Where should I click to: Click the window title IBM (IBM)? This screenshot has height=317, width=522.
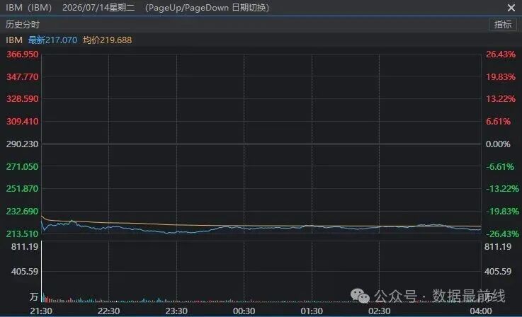pyautogui.click(x=28, y=8)
